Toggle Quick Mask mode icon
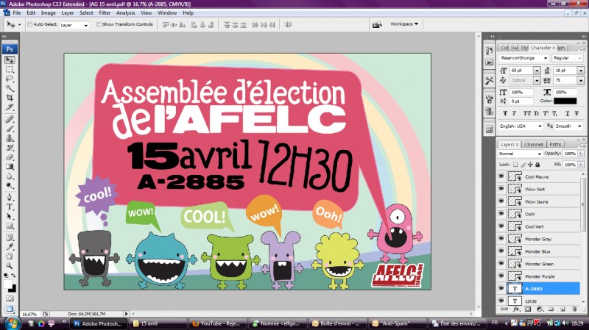 (10, 298)
